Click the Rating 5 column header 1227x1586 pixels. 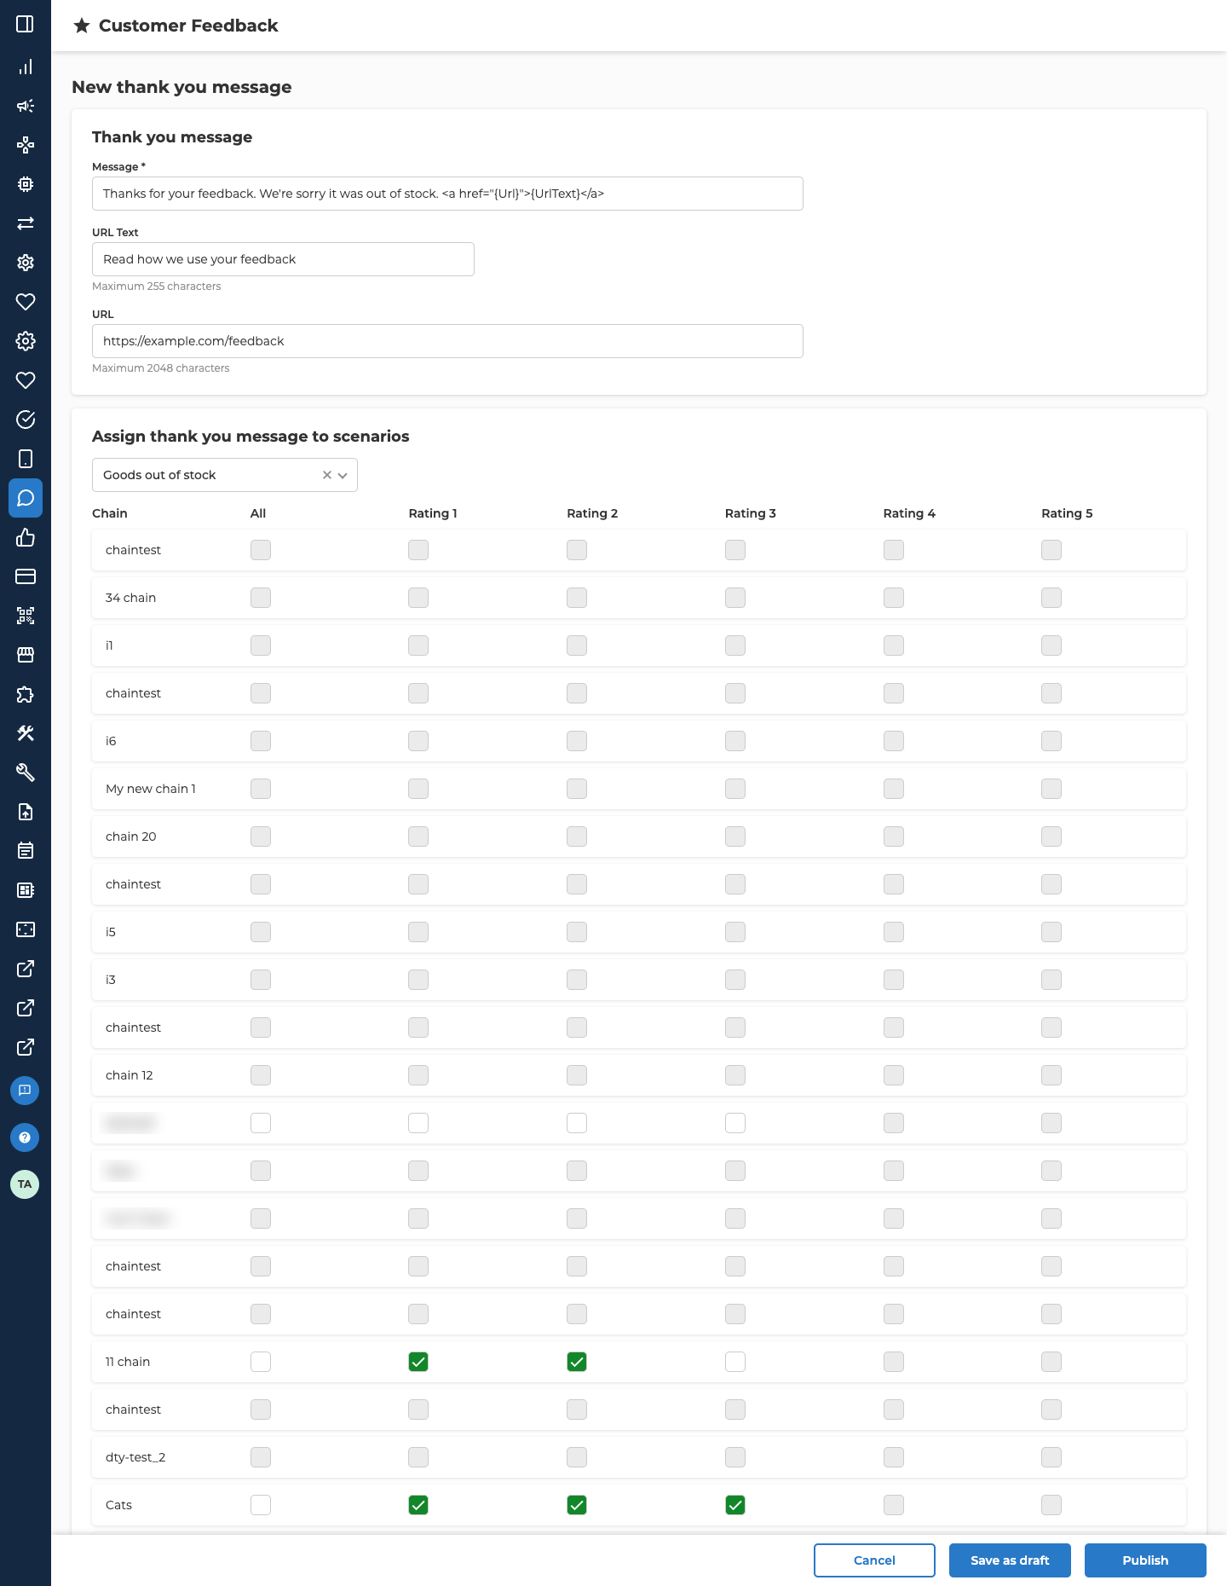click(1067, 513)
